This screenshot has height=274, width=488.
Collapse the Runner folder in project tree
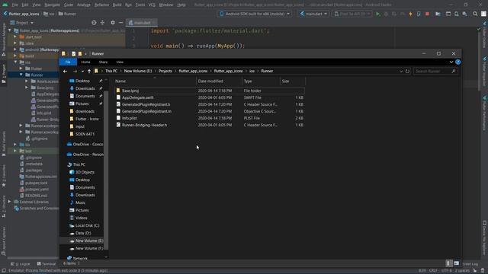pos(21,75)
